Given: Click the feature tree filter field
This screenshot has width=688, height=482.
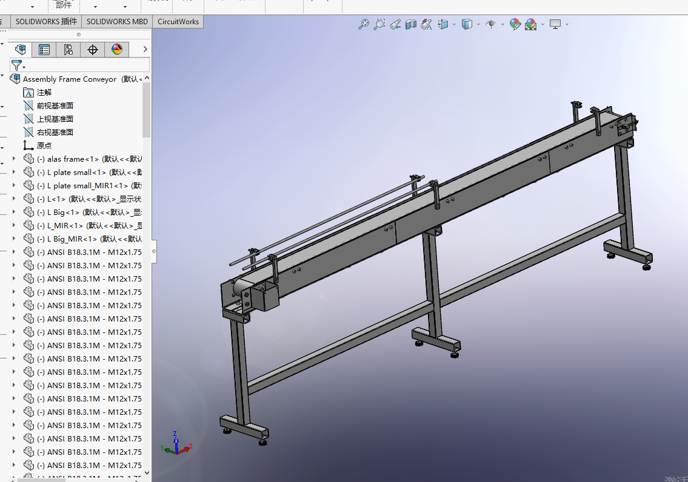Looking at the screenshot, I should (80, 65).
